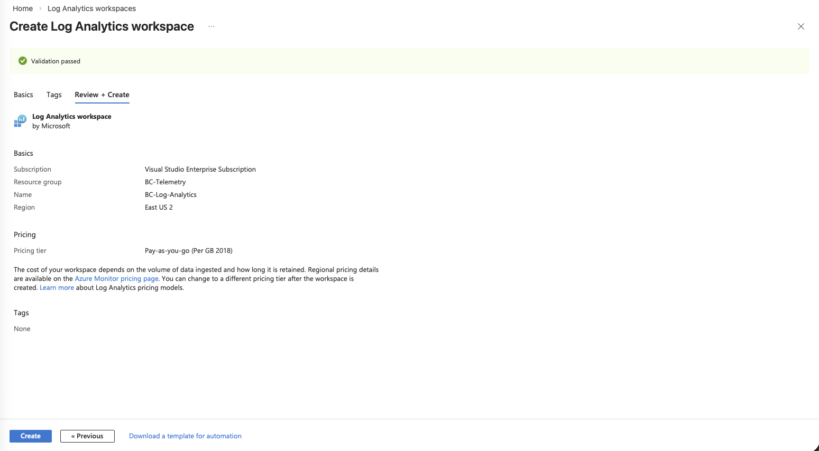
Task: Click the Visual Studio Enterprise Subscription value
Action: pyautogui.click(x=200, y=169)
